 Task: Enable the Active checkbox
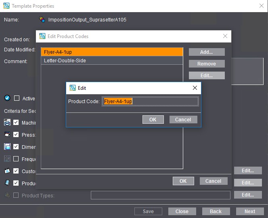coord(17,98)
